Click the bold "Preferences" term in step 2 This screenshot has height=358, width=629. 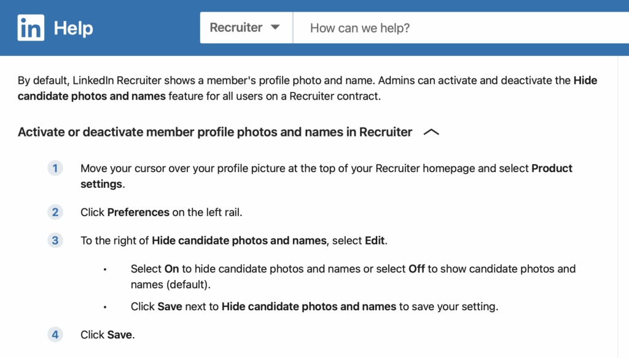pyautogui.click(x=138, y=212)
